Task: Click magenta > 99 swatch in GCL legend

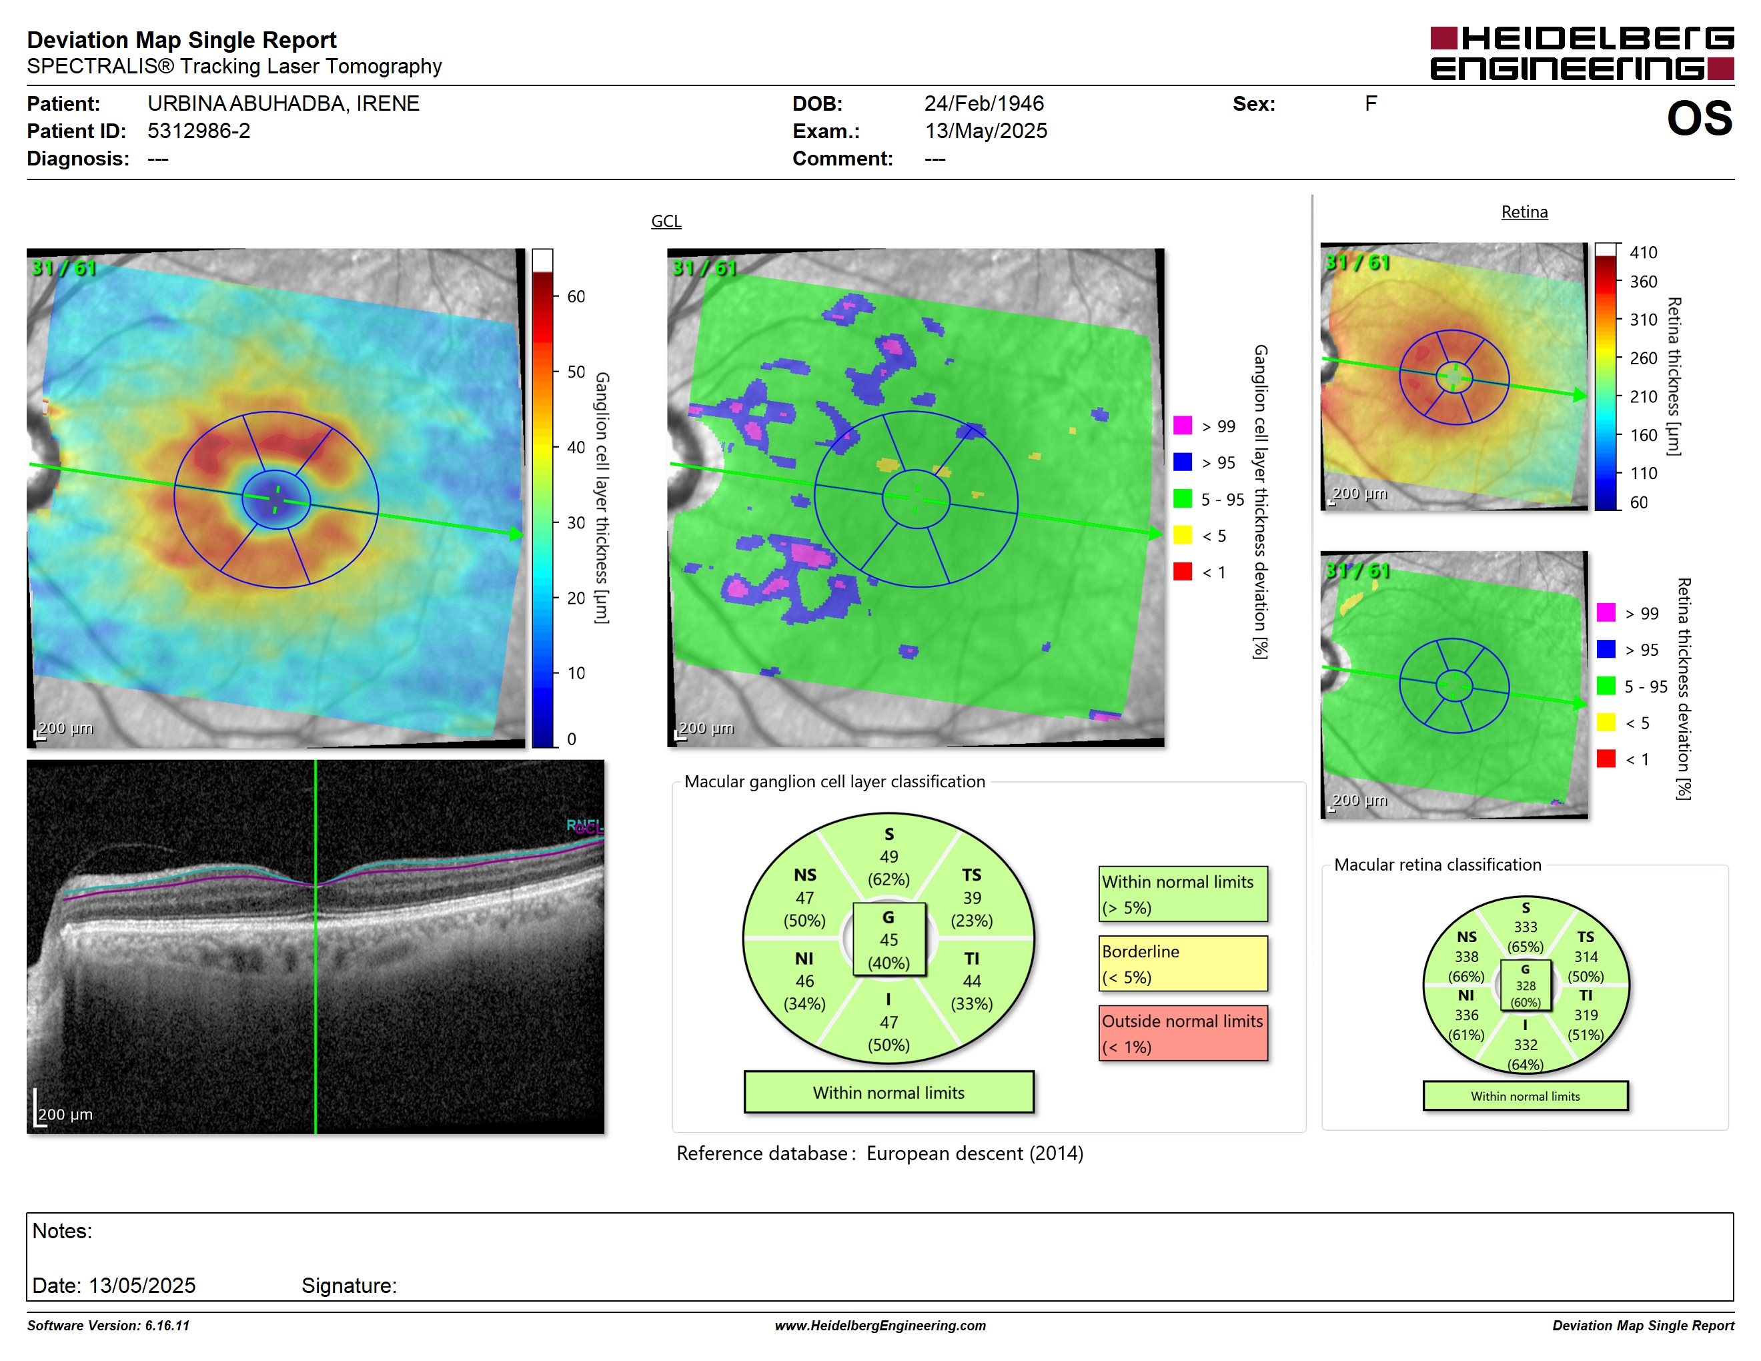Action: click(1182, 426)
